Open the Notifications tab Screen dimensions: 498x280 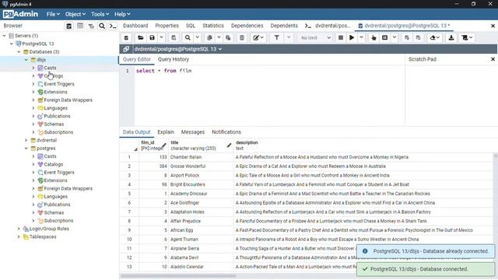[x=226, y=132]
